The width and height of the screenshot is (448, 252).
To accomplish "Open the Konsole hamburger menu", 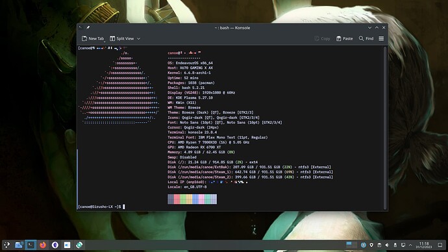I will point(381,38).
